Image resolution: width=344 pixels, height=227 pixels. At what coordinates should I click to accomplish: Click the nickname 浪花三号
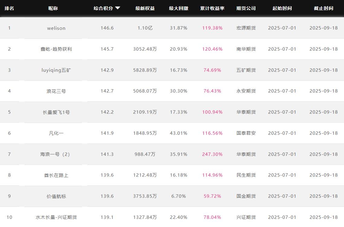56,91
